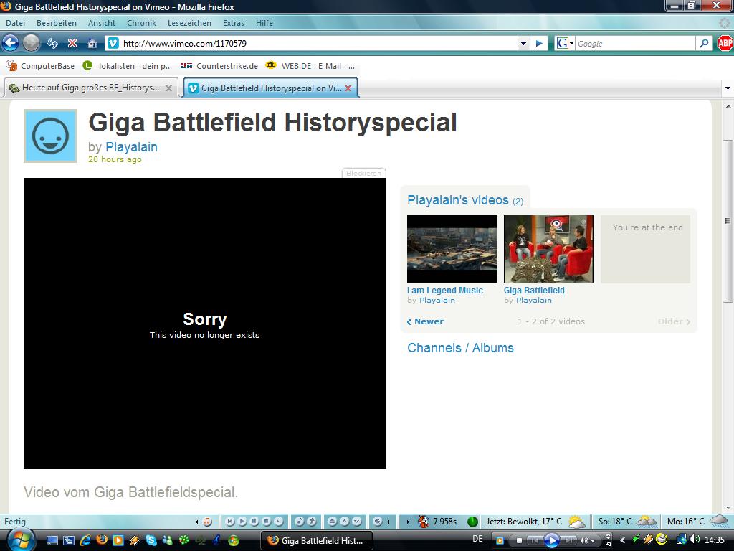Image resolution: width=734 pixels, height=551 pixels.
Task: Open the FoxyTunes music player icon
Action: coord(207,522)
